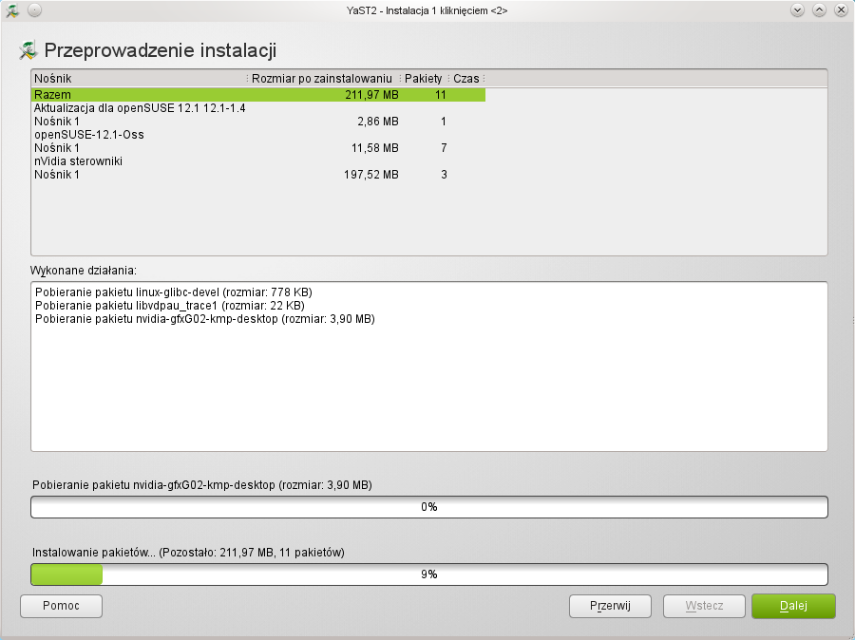Click nvidia-gfxG02-kmp-desktop line in log box
This screenshot has width=855, height=640.
pos(205,319)
